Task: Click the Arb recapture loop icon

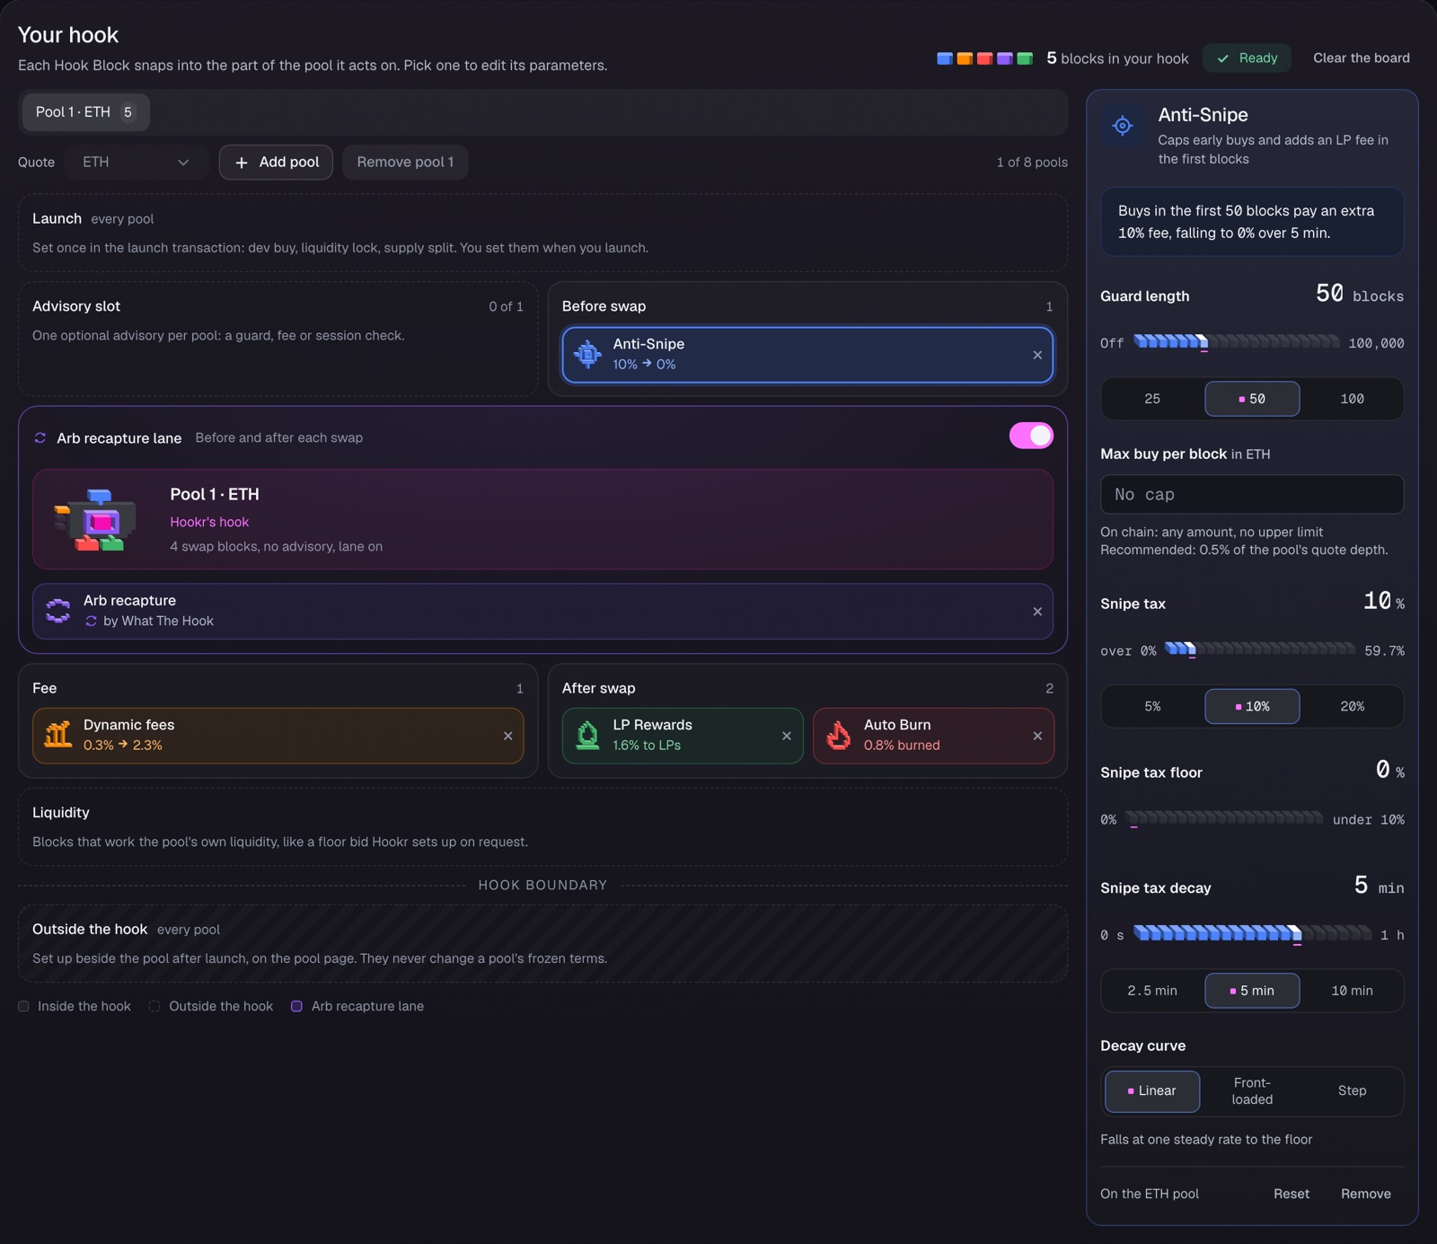Action: pos(58,611)
